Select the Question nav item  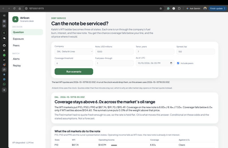[x=27, y=32]
